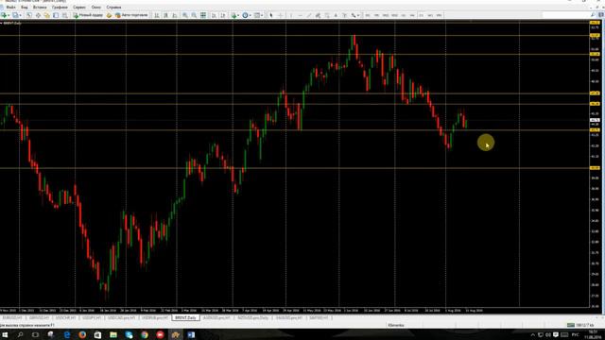Open the Графики menu
The height and width of the screenshot is (340, 605).
coord(60,7)
